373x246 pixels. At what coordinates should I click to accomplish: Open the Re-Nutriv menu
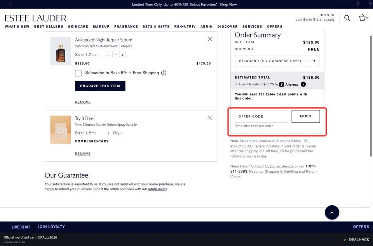click(x=185, y=27)
